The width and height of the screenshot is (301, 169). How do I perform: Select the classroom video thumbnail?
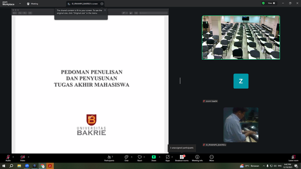tap(241, 38)
